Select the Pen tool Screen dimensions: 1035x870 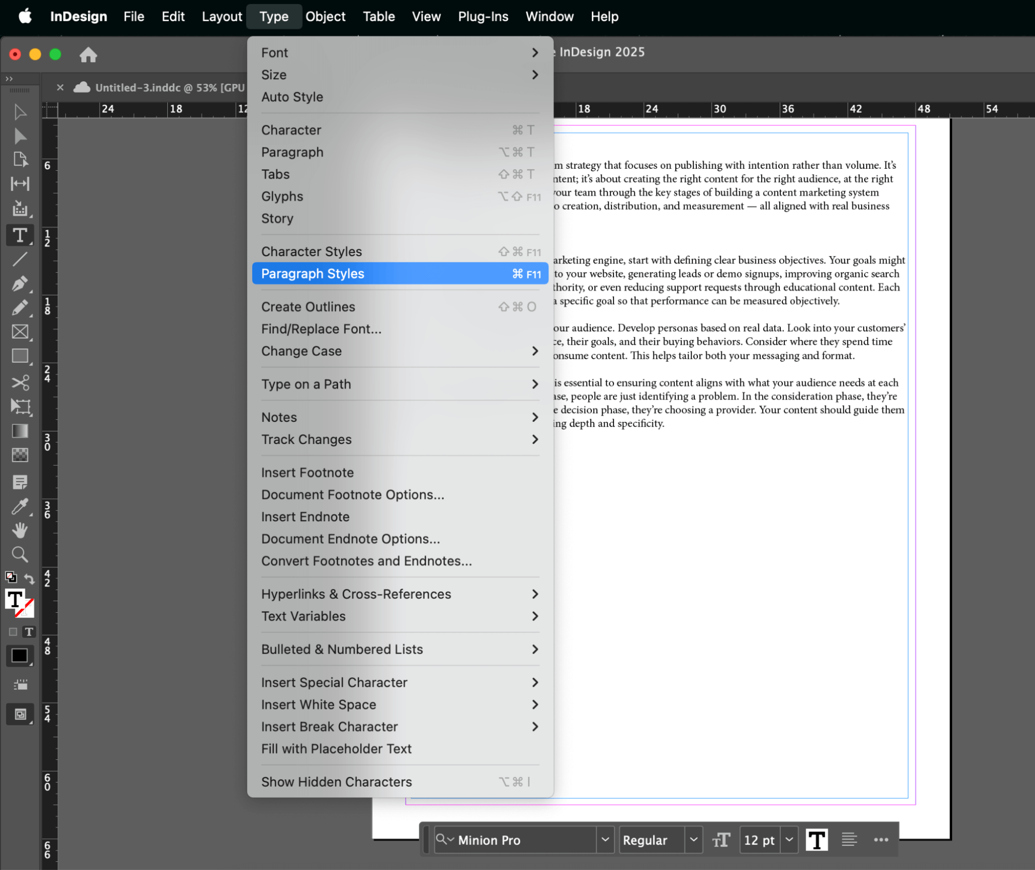tap(20, 283)
